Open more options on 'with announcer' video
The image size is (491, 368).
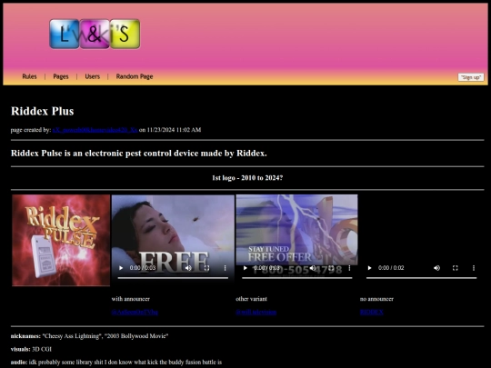[225, 268]
